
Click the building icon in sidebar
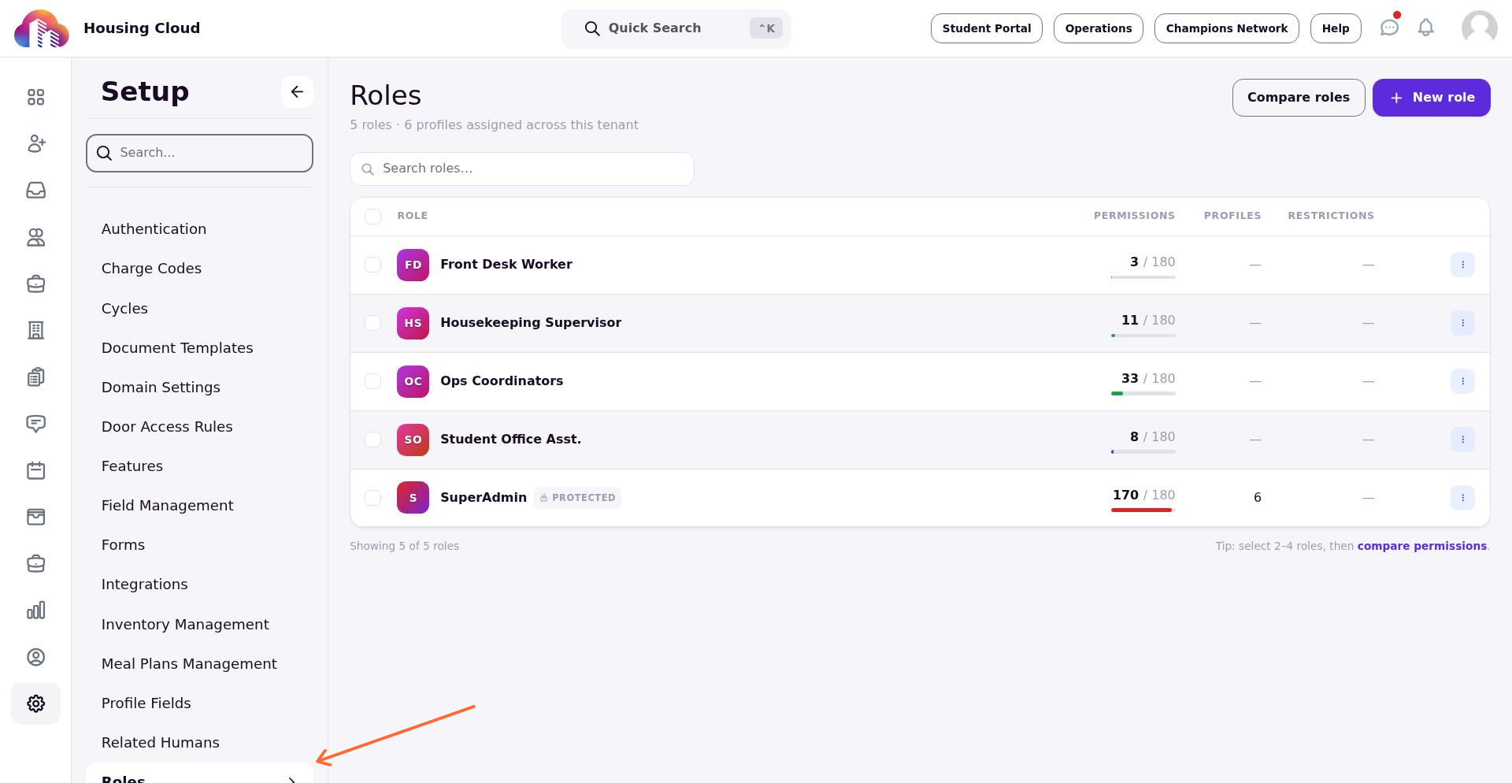pos(35,330)
